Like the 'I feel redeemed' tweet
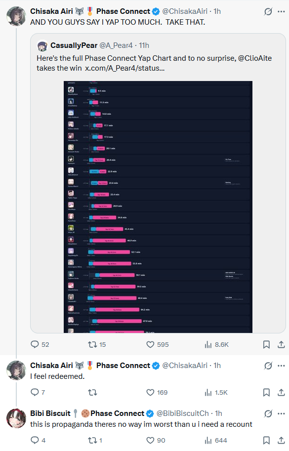The height and width of the screenshot is (451, 289). pos(157,392)
